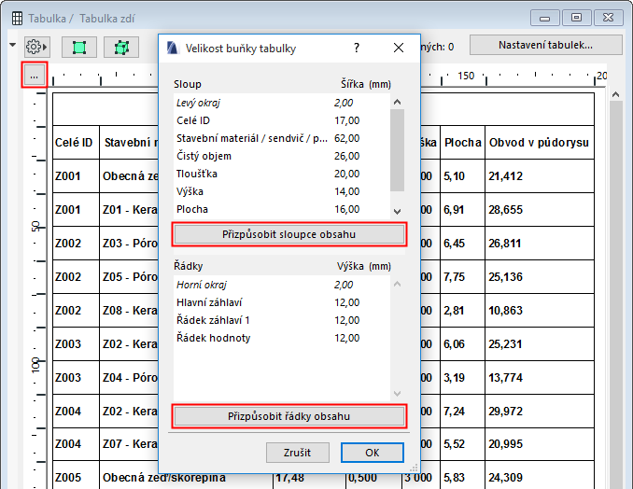
Task: Click the small black arrow left of gear
Action: coord(13,46)
